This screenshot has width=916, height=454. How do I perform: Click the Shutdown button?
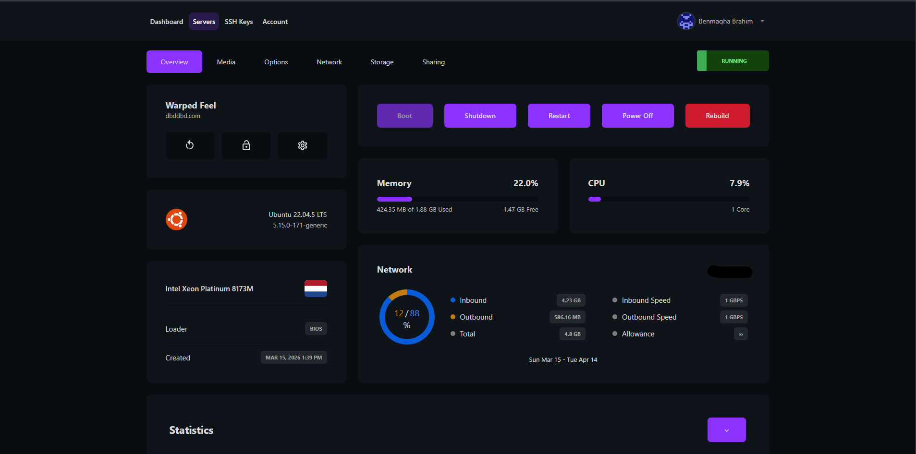tap(480, 115)
